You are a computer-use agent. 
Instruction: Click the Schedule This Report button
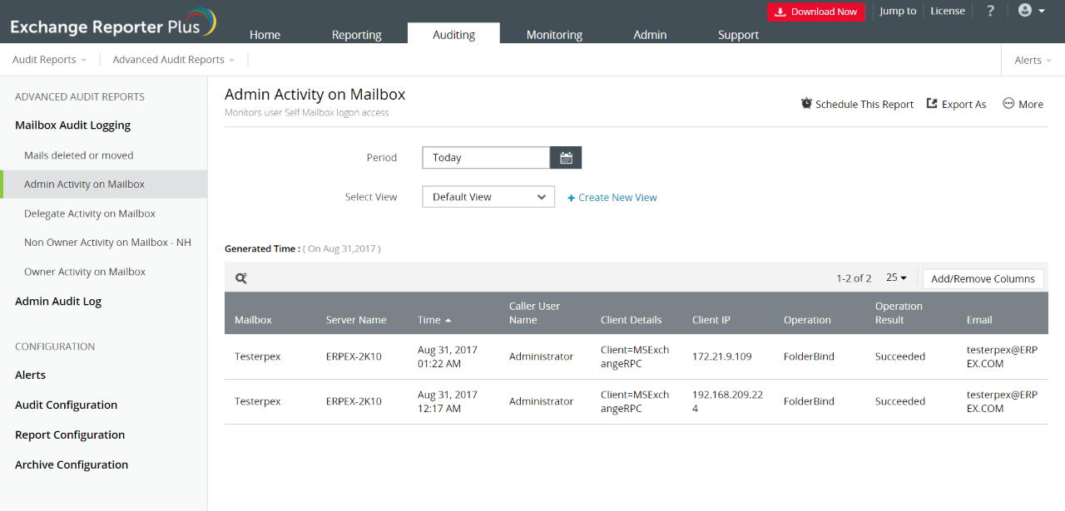pos(857,104)
